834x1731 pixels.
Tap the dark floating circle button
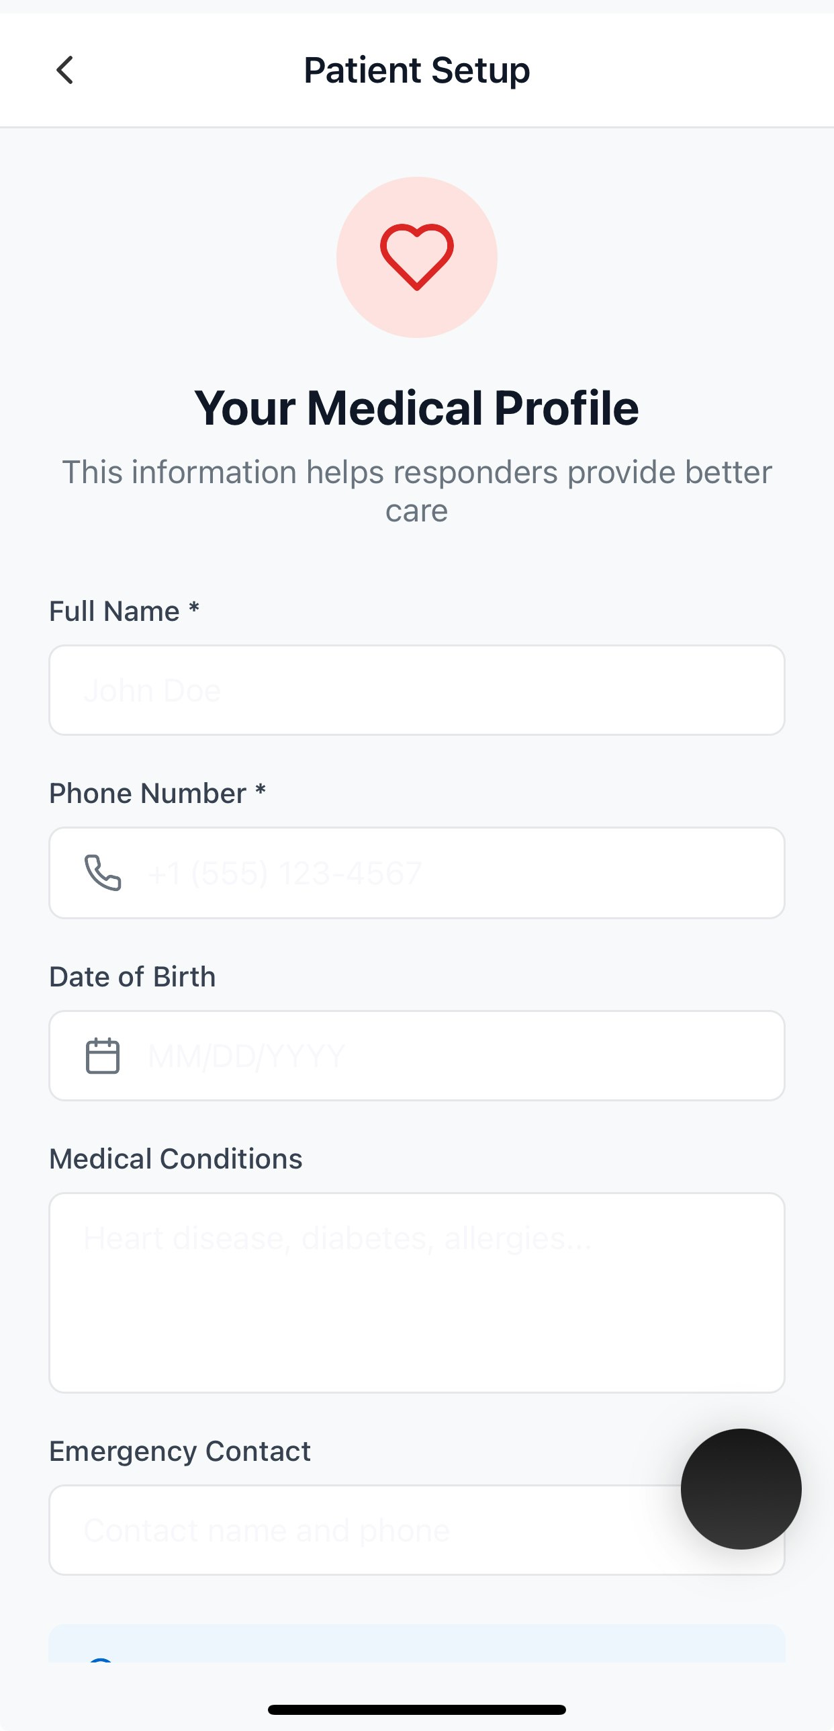pos(741,1488)
